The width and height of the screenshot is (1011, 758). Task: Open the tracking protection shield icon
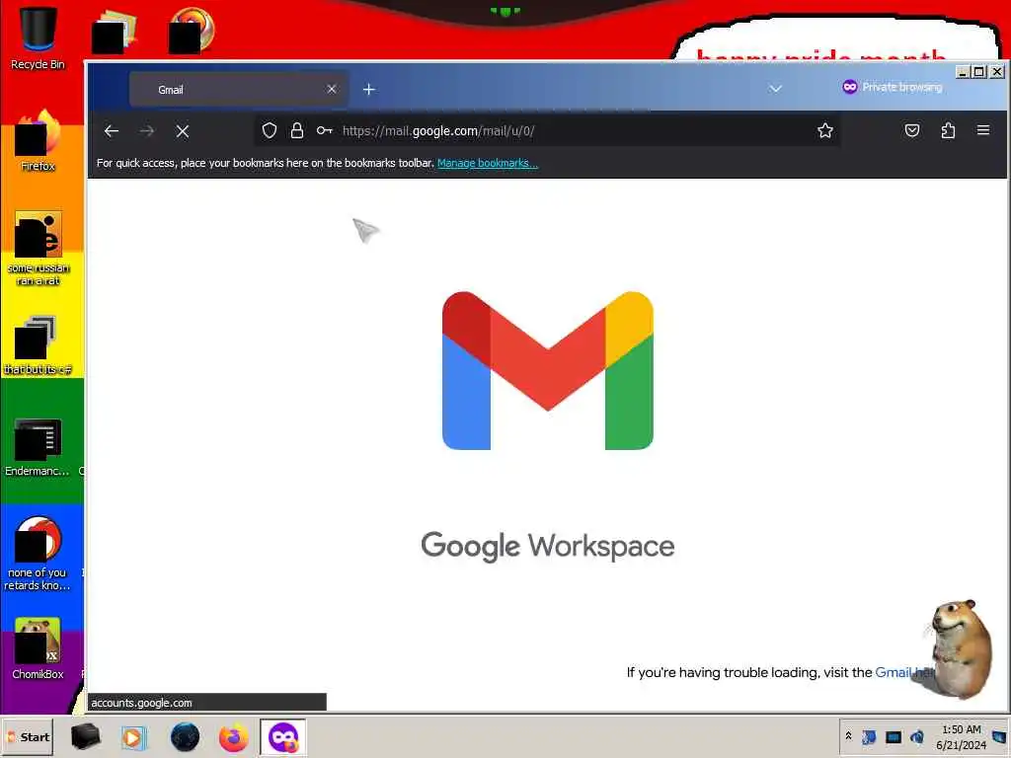click(x=270, y=131)
